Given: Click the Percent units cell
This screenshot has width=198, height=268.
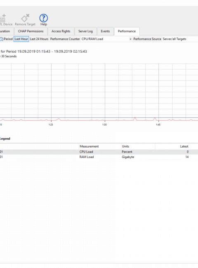Looking at the screenshot, I should pos(127,152).
